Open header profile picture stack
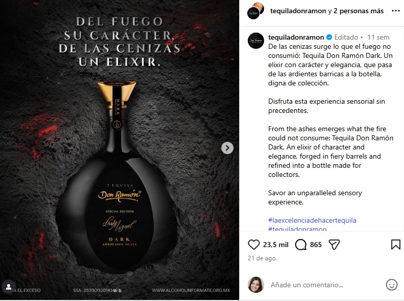404x301 pixels. (255, 11)
